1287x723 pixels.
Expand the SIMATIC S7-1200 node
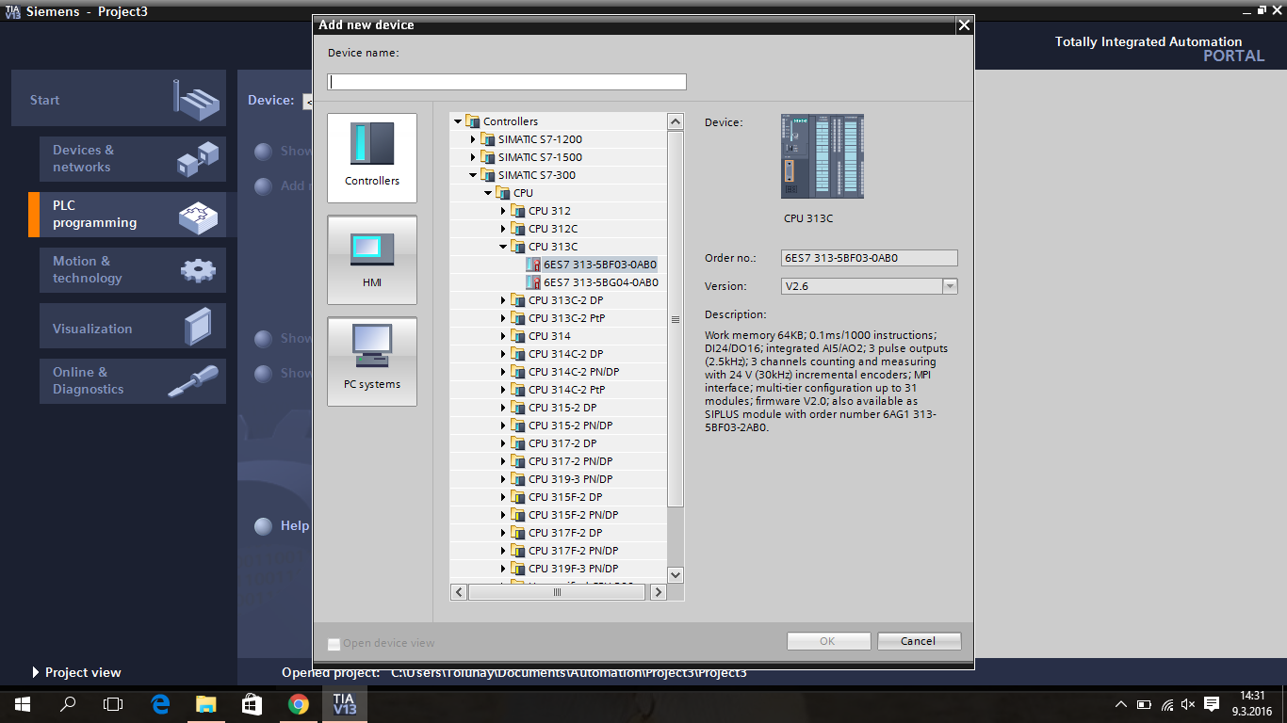coord(473,139)
